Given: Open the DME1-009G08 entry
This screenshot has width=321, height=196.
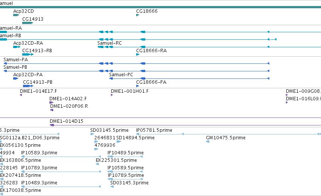Looking at the screenshot, I should (x=303, y=91).
